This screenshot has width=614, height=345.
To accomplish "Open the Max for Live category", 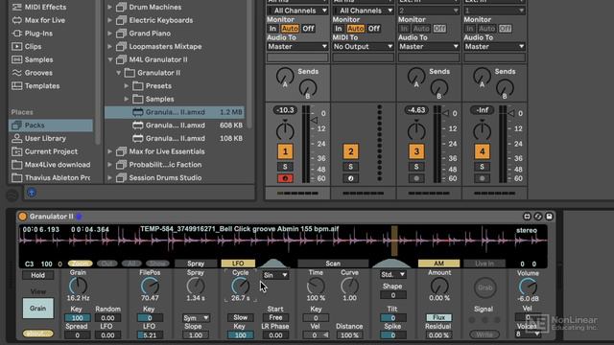I will coord(38,20).
